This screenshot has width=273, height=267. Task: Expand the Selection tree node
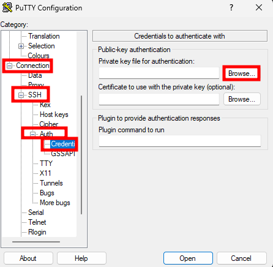click(21, 46)
